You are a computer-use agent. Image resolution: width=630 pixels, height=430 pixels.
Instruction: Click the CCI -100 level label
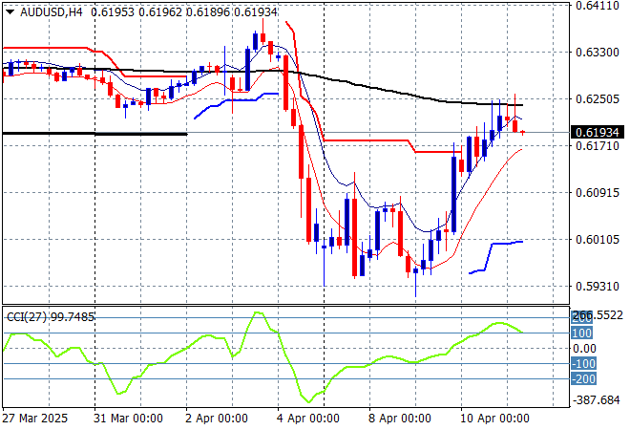tap(583, 364)
